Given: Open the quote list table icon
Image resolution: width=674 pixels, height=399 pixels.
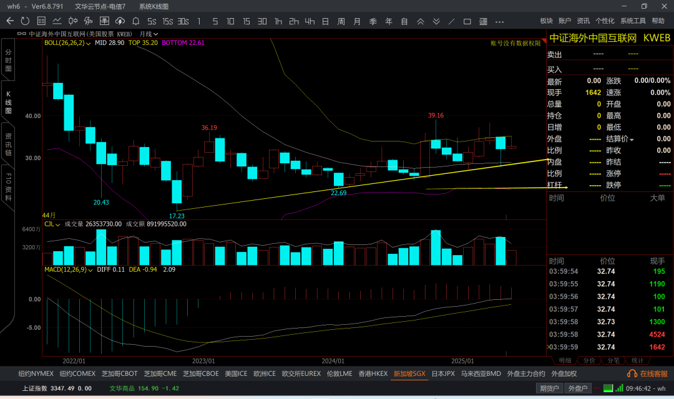Looking at the screenshot, I should (x=41, y=21).
